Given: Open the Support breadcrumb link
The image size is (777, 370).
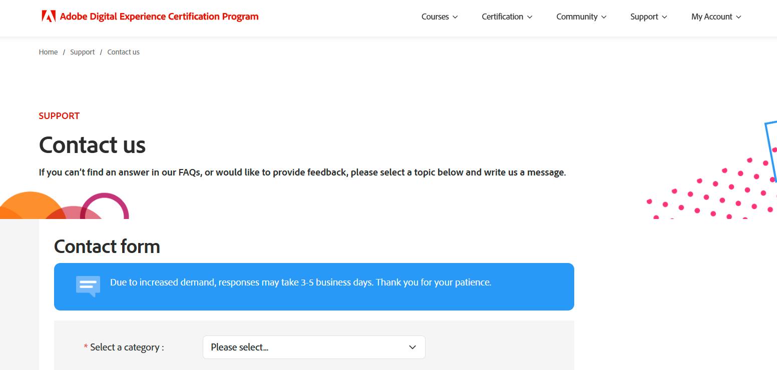Looking at the screenshot, I should 82,52.
